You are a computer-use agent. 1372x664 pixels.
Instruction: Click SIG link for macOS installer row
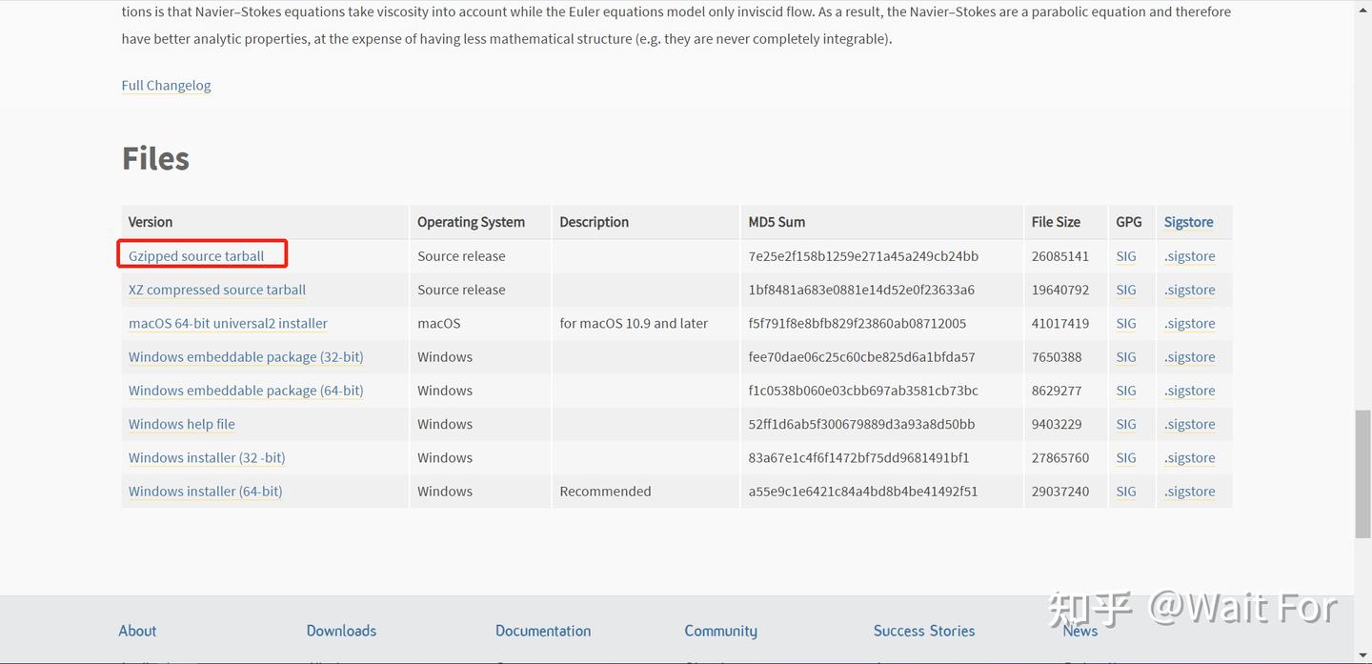pos(1126,323)
